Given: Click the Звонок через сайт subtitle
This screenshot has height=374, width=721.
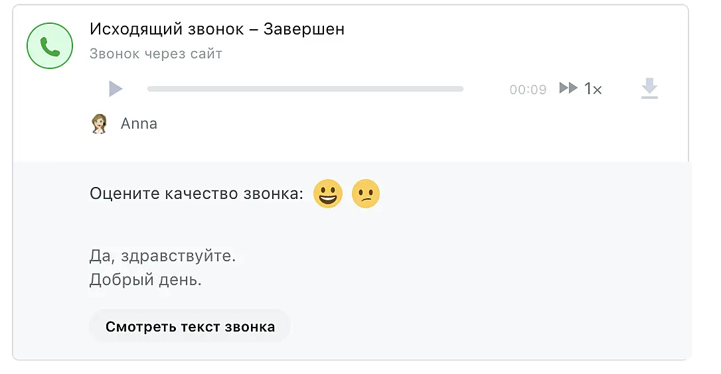Looking at the screenshot, I should point(155,54).
